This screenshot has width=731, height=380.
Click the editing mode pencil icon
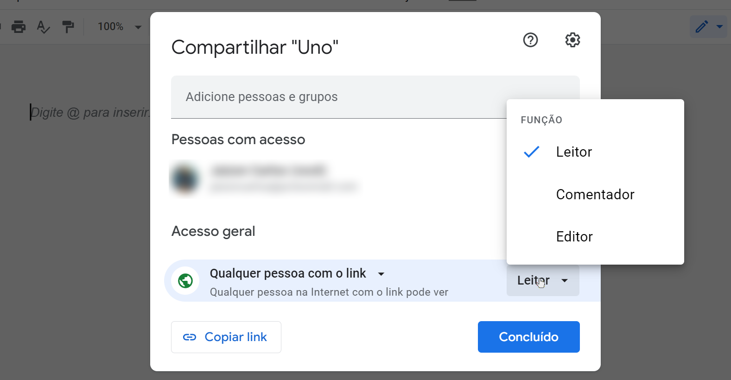(701, 26)
